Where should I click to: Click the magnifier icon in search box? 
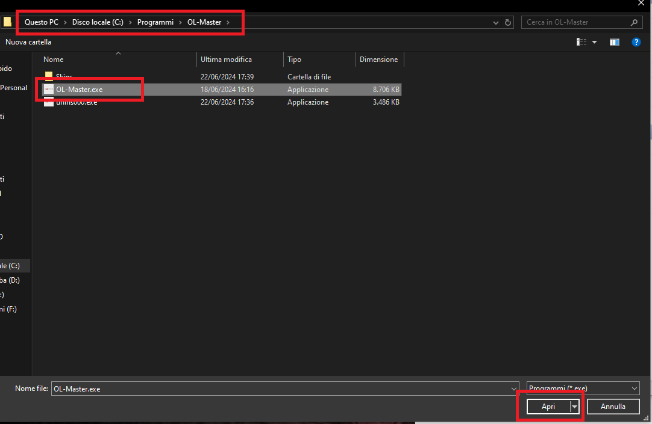pyautogui.click(x=634, y=23)
